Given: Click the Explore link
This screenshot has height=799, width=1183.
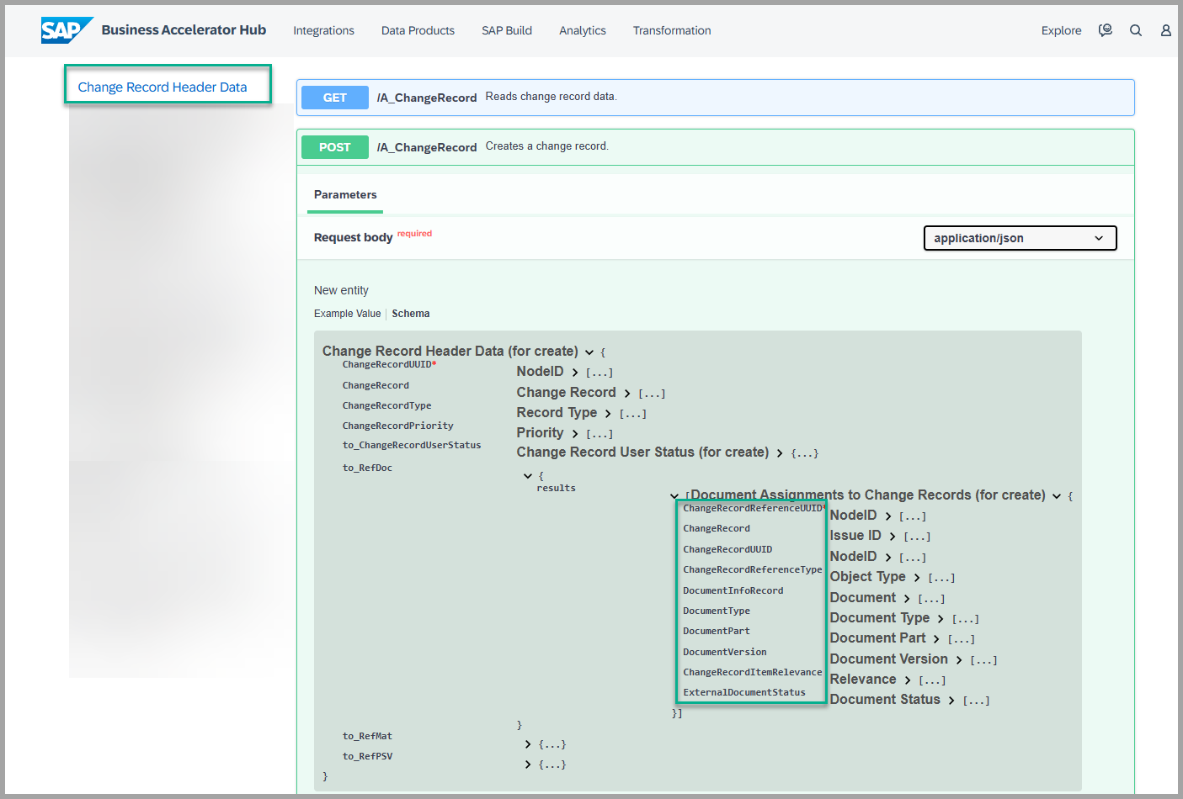Looking at the screenshot, I should point(1061,30).
